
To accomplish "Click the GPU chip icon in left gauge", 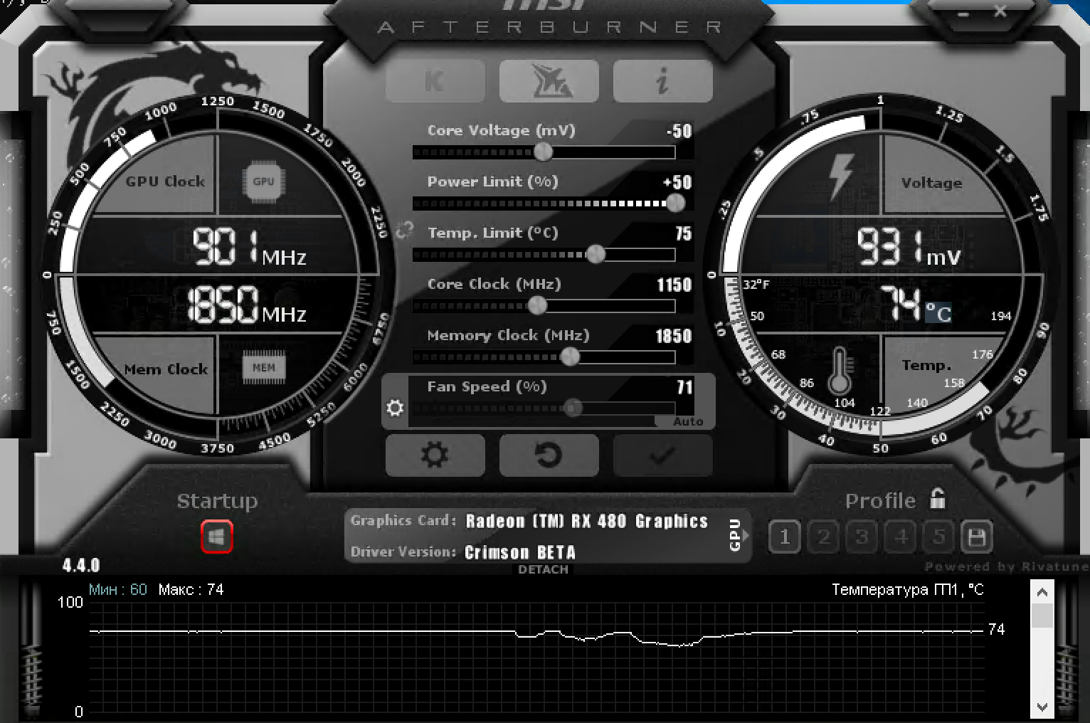I will (x=263, y=181).
